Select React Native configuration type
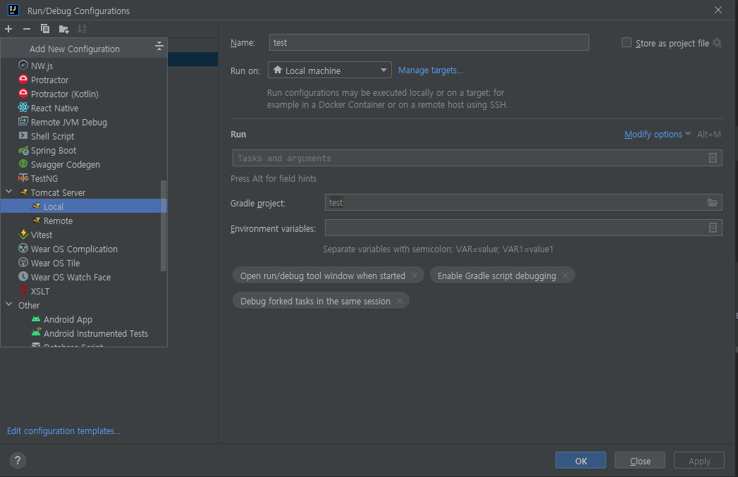The image size is (738, 477). pos(84,109)
